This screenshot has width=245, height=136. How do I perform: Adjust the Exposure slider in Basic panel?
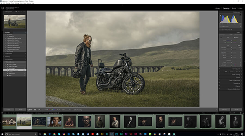click(x=232, y=47)
